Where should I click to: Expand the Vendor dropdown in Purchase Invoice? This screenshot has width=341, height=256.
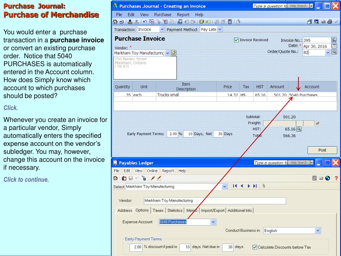pyautogui.click(x=167, y=53)
